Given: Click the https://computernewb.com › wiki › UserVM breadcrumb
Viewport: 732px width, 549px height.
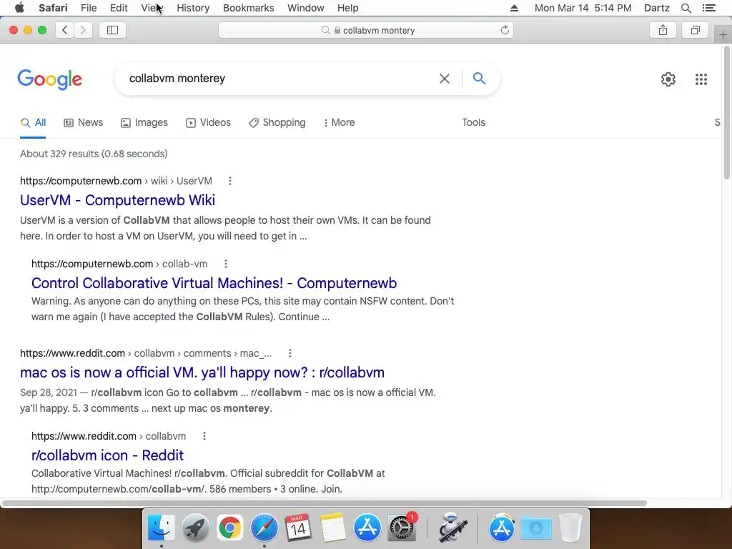Looking at the screenshot, I should pos(116,181).
